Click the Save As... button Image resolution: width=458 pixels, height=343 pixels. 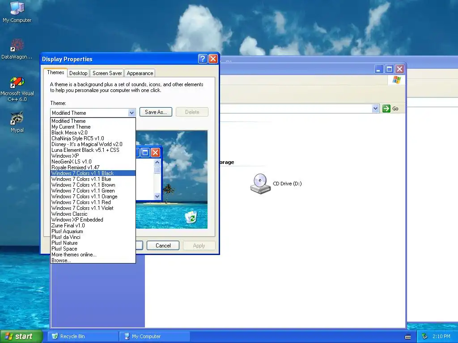click(156, 112)
